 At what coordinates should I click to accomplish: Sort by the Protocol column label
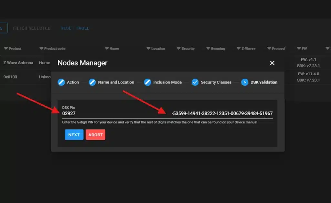[x=278, y=49]
